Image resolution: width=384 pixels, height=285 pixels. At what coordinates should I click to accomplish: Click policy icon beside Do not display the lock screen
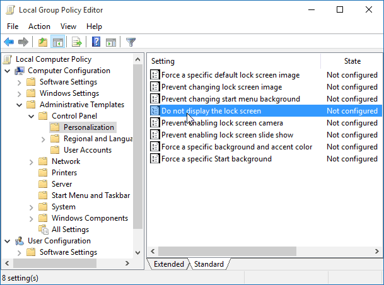[x=154, y=111]
